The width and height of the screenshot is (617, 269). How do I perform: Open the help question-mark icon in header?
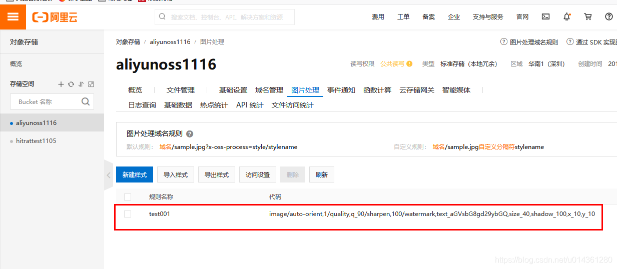609,16
